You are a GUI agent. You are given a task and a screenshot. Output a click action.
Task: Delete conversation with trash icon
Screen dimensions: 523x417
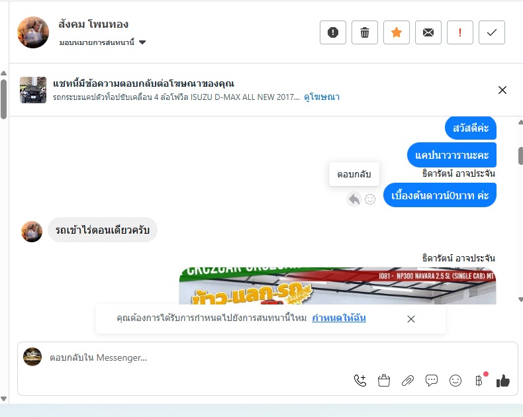point(365,32)
